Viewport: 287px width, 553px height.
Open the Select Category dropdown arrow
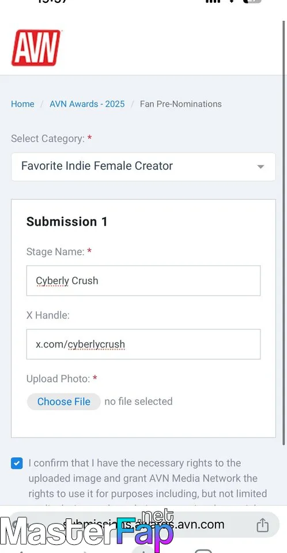point(260,166)
